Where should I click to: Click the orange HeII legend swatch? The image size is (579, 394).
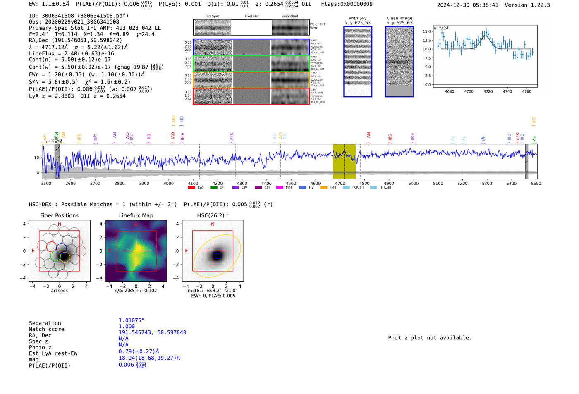pos(323,188)
